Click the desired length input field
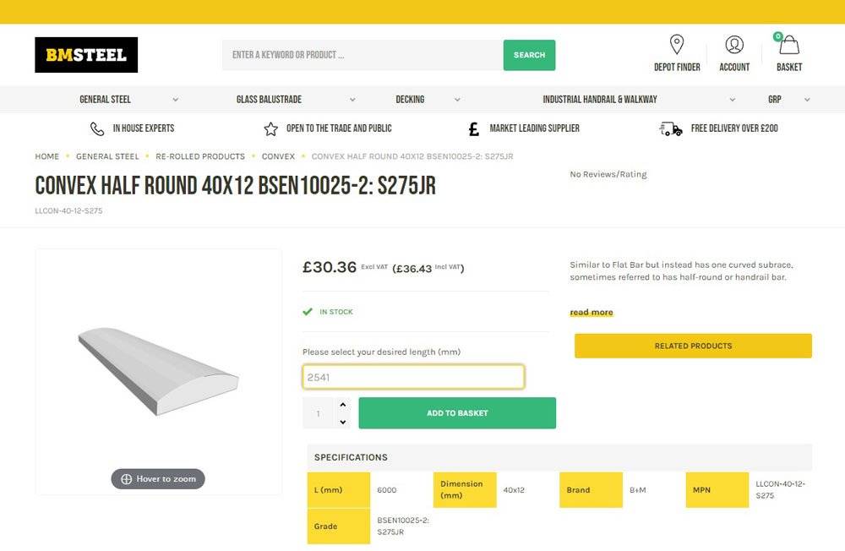845x551 pixels. click(x=413, y=377)
